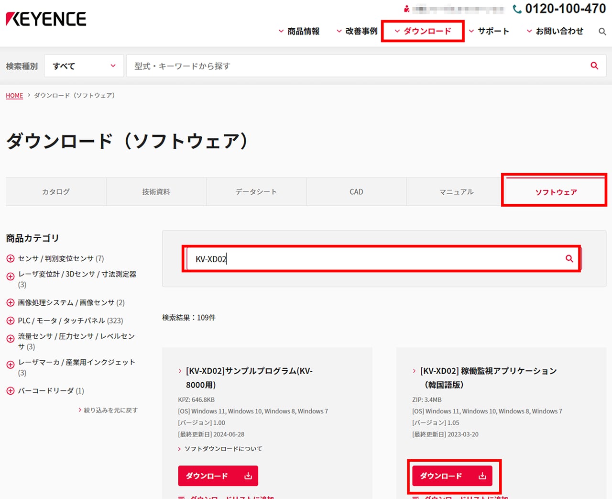Viewport: 612px width, 499px height.
Task: Click the phone icon beside 0120-100-470
Action: 517,9
